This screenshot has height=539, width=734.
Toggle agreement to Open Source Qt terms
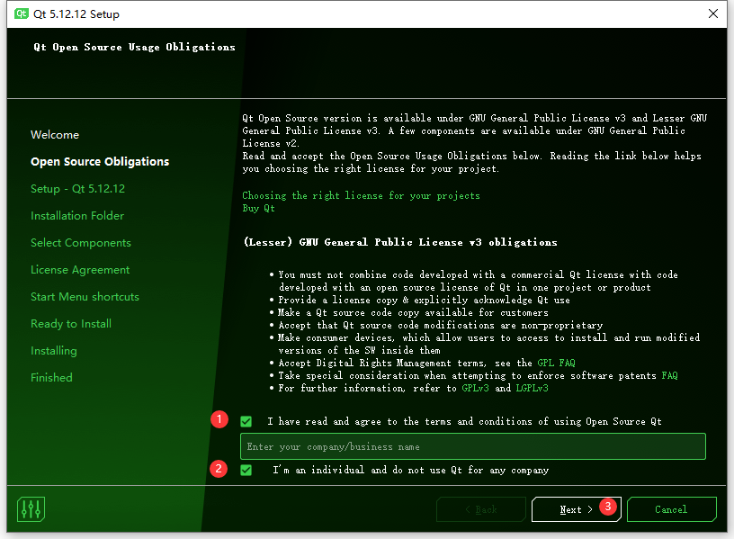click(x=246, y=421)
